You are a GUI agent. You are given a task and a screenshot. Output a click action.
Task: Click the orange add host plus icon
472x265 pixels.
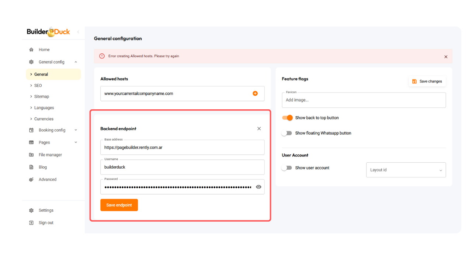point(255,93)
